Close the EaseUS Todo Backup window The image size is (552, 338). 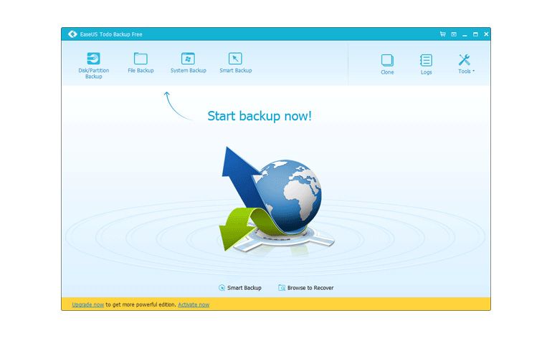tap(486, 34)
